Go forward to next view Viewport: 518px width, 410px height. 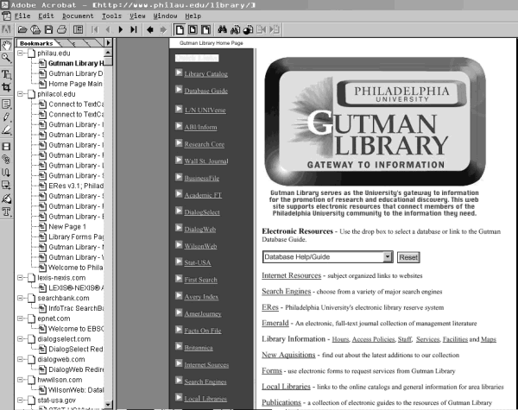pos(163,29)
